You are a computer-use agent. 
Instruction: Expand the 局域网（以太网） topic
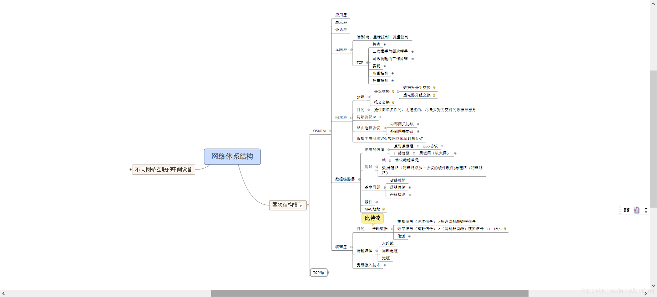pyautogui.click(x=455, y=153)
